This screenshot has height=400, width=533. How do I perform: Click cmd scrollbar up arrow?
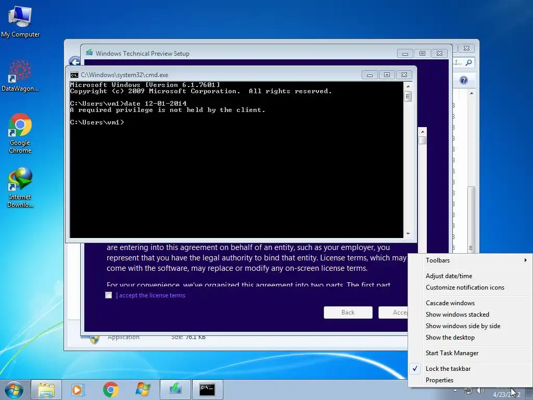tap(408, 86)
